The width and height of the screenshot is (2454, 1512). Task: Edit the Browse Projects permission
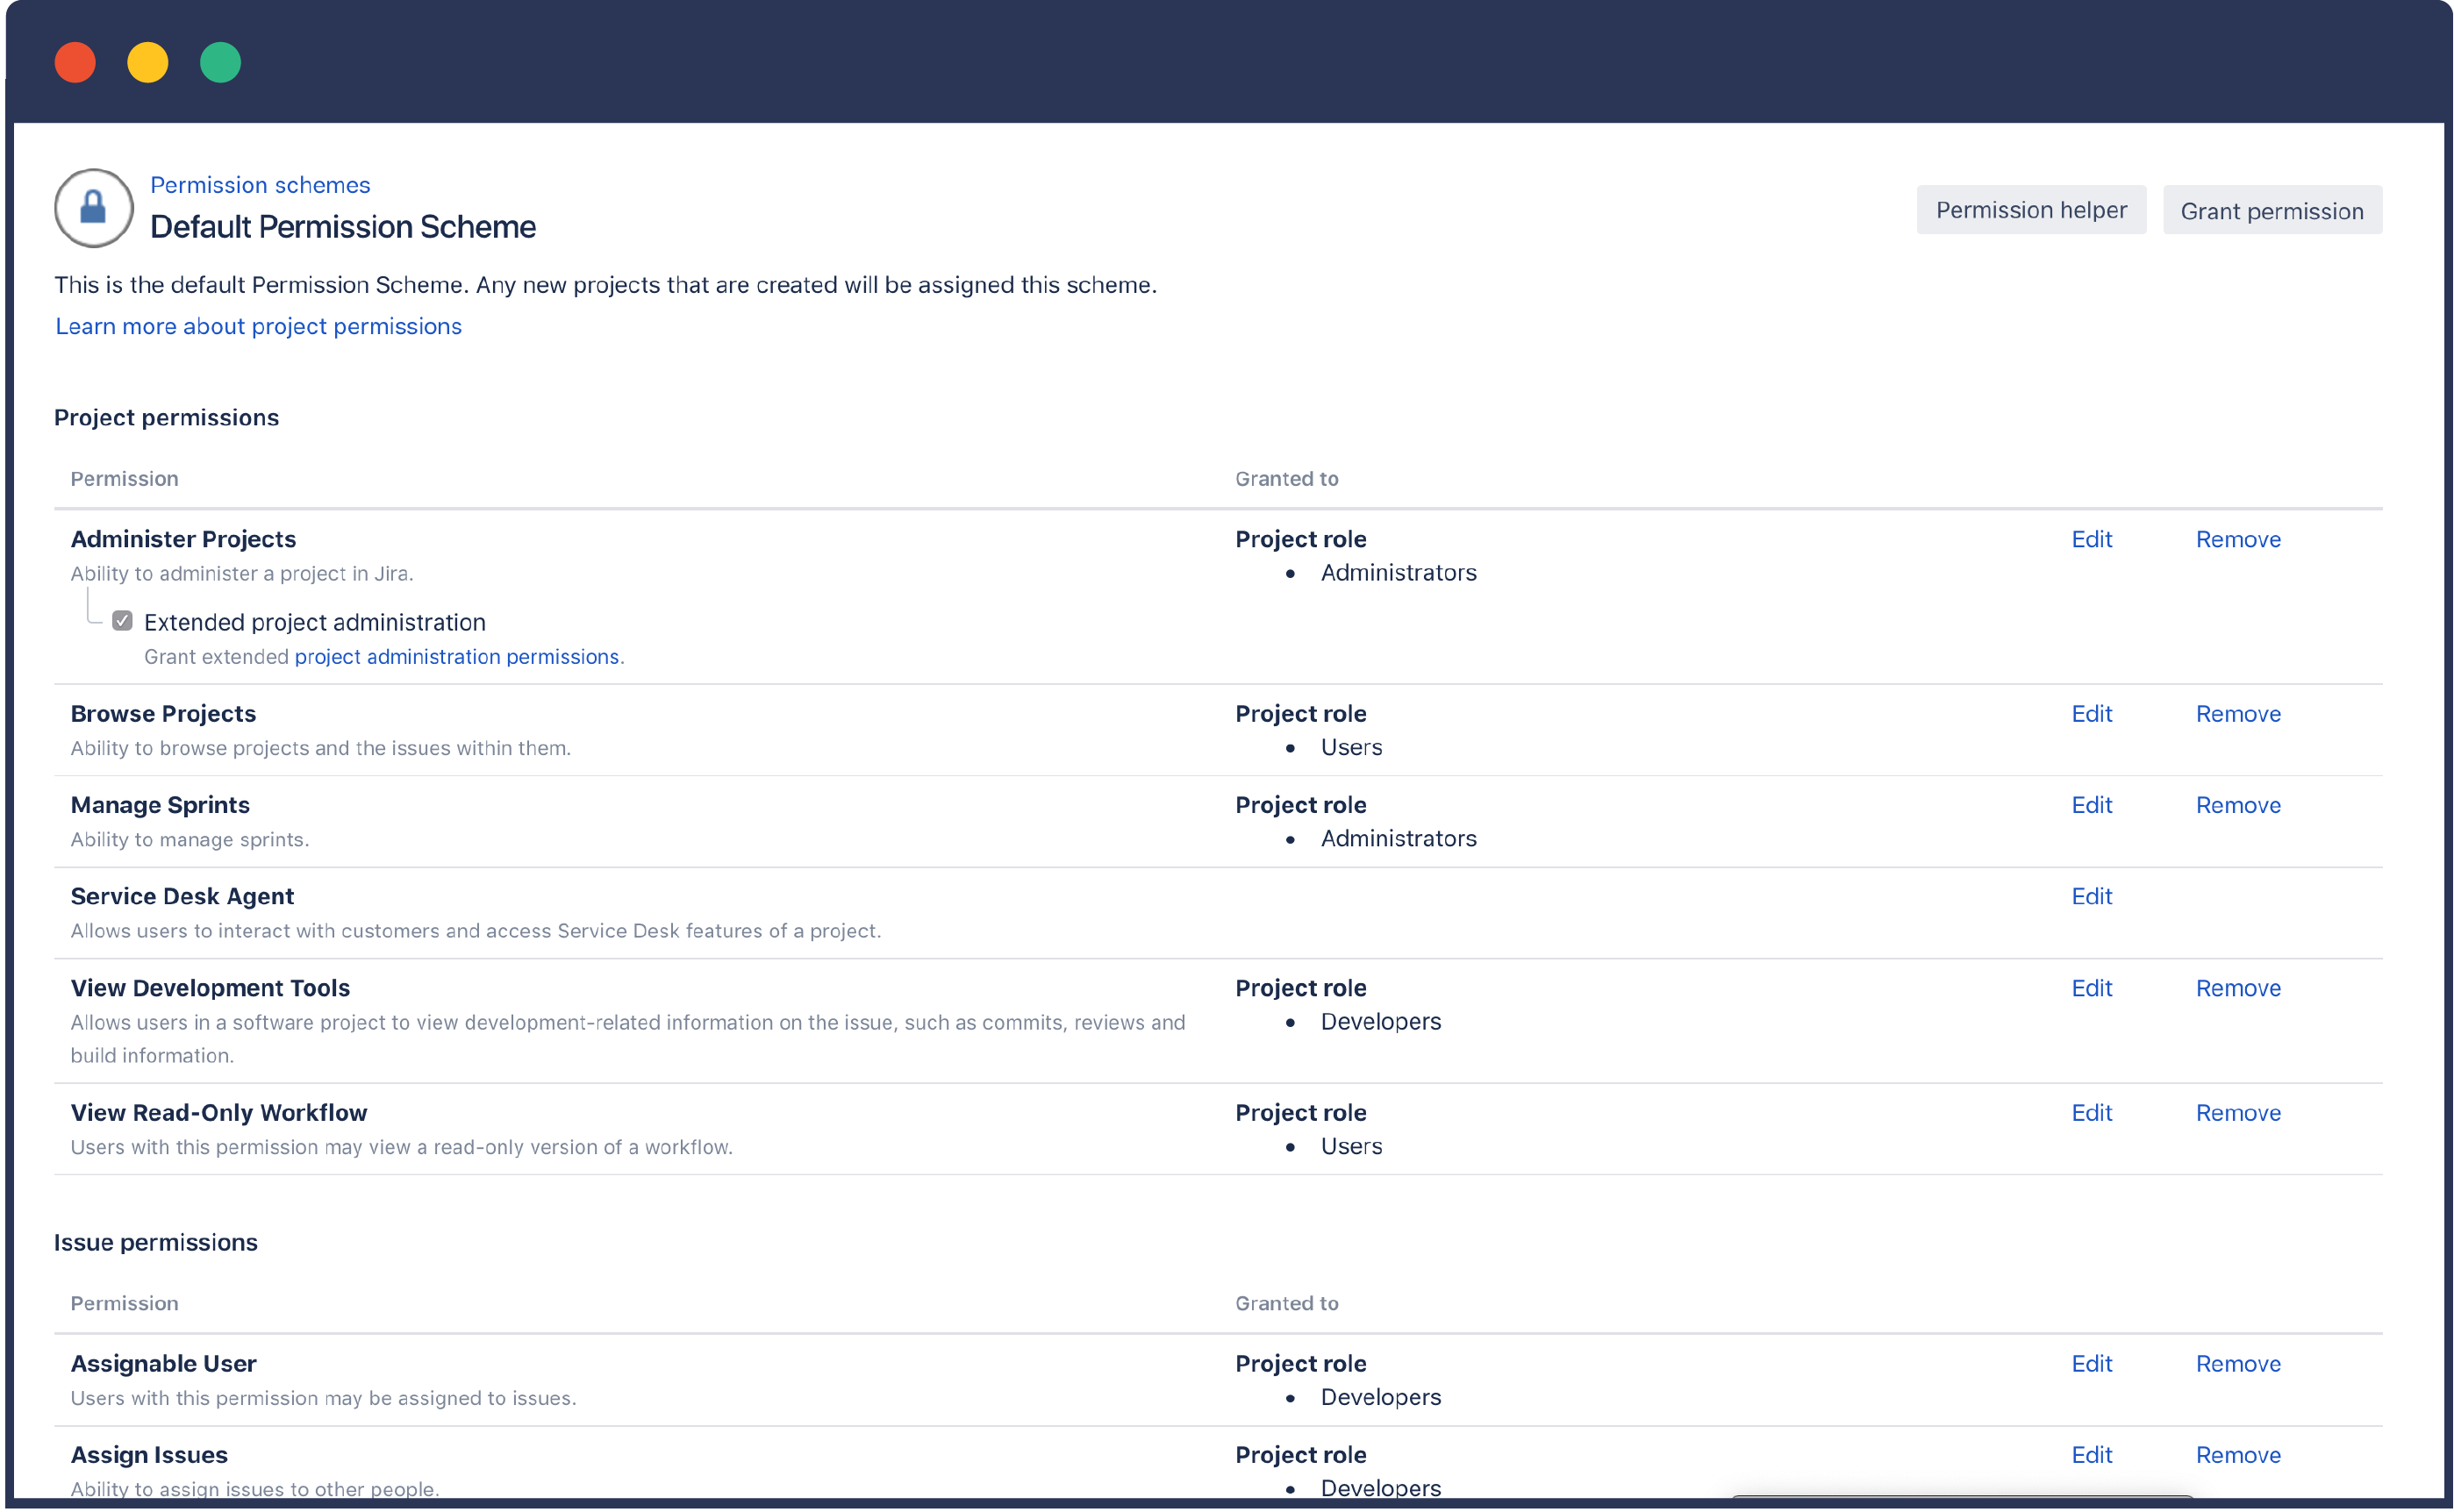[2091, 714]
